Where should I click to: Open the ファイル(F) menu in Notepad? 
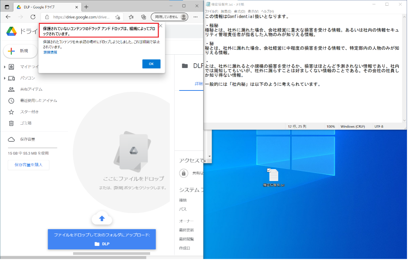[211, 11]
